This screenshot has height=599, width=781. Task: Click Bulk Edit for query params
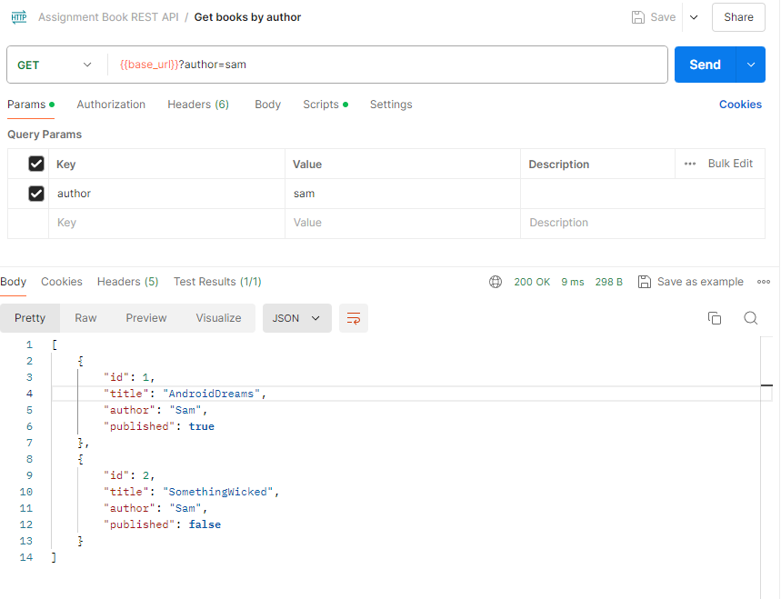pos(730,164)
